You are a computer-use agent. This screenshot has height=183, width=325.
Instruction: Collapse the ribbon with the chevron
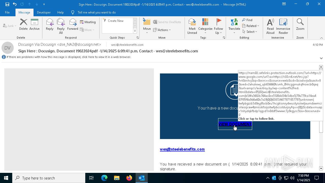point(321,38)
